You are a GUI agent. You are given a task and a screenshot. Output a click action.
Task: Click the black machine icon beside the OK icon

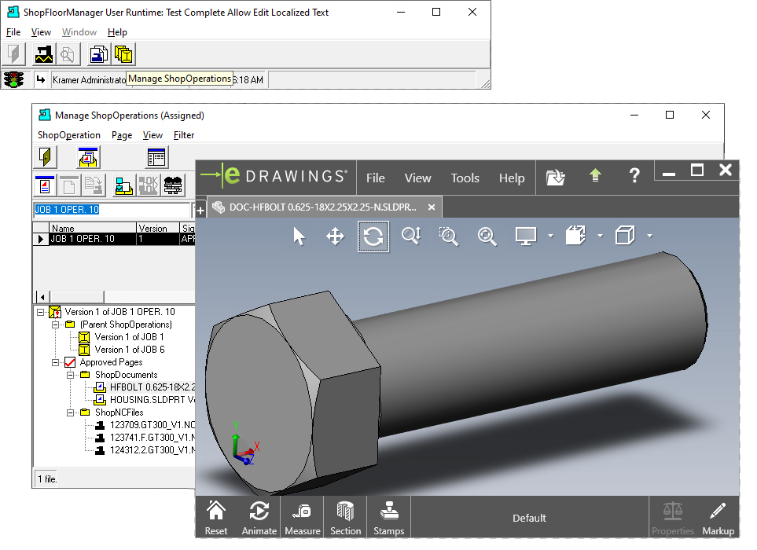tap(173, 185)
